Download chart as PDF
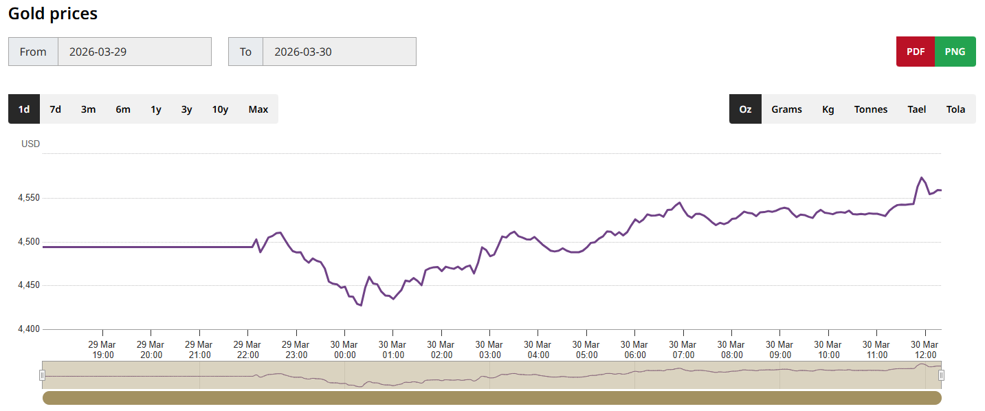Viewport: 985px width, 411px height. [915, 52]
